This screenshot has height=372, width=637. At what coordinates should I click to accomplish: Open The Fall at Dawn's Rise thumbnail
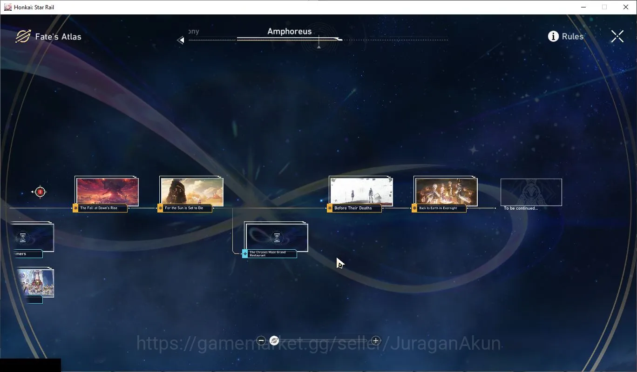pyautogui.click(x=107, y=192)
